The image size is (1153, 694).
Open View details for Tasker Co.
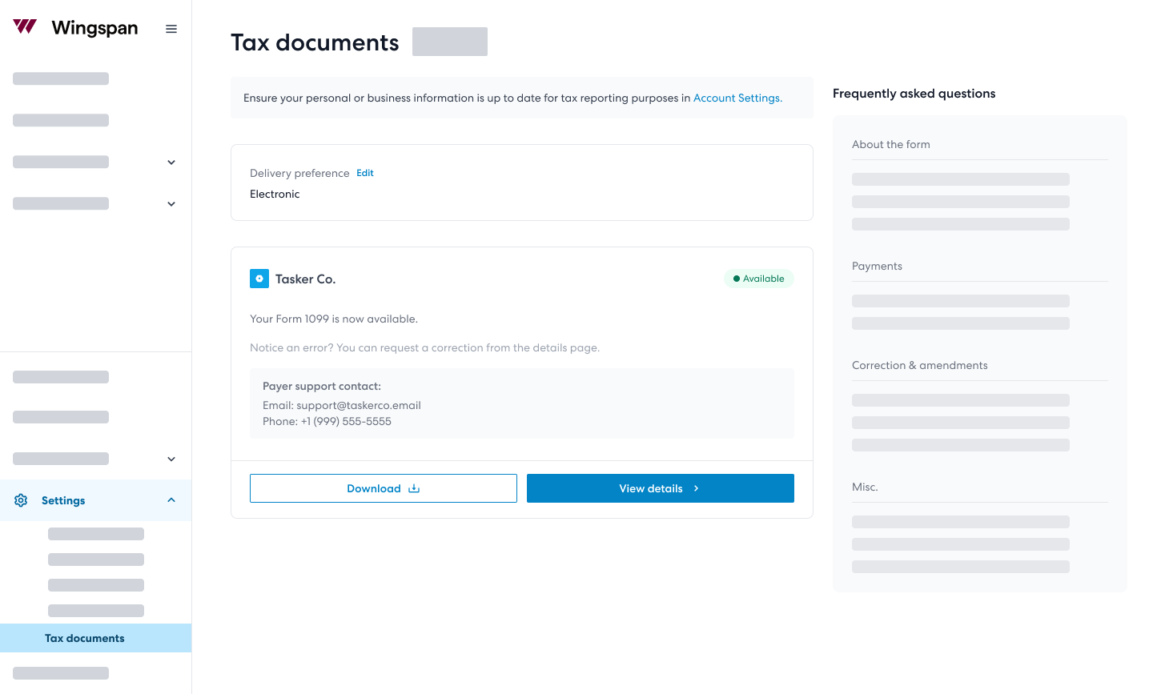[661, 488]
